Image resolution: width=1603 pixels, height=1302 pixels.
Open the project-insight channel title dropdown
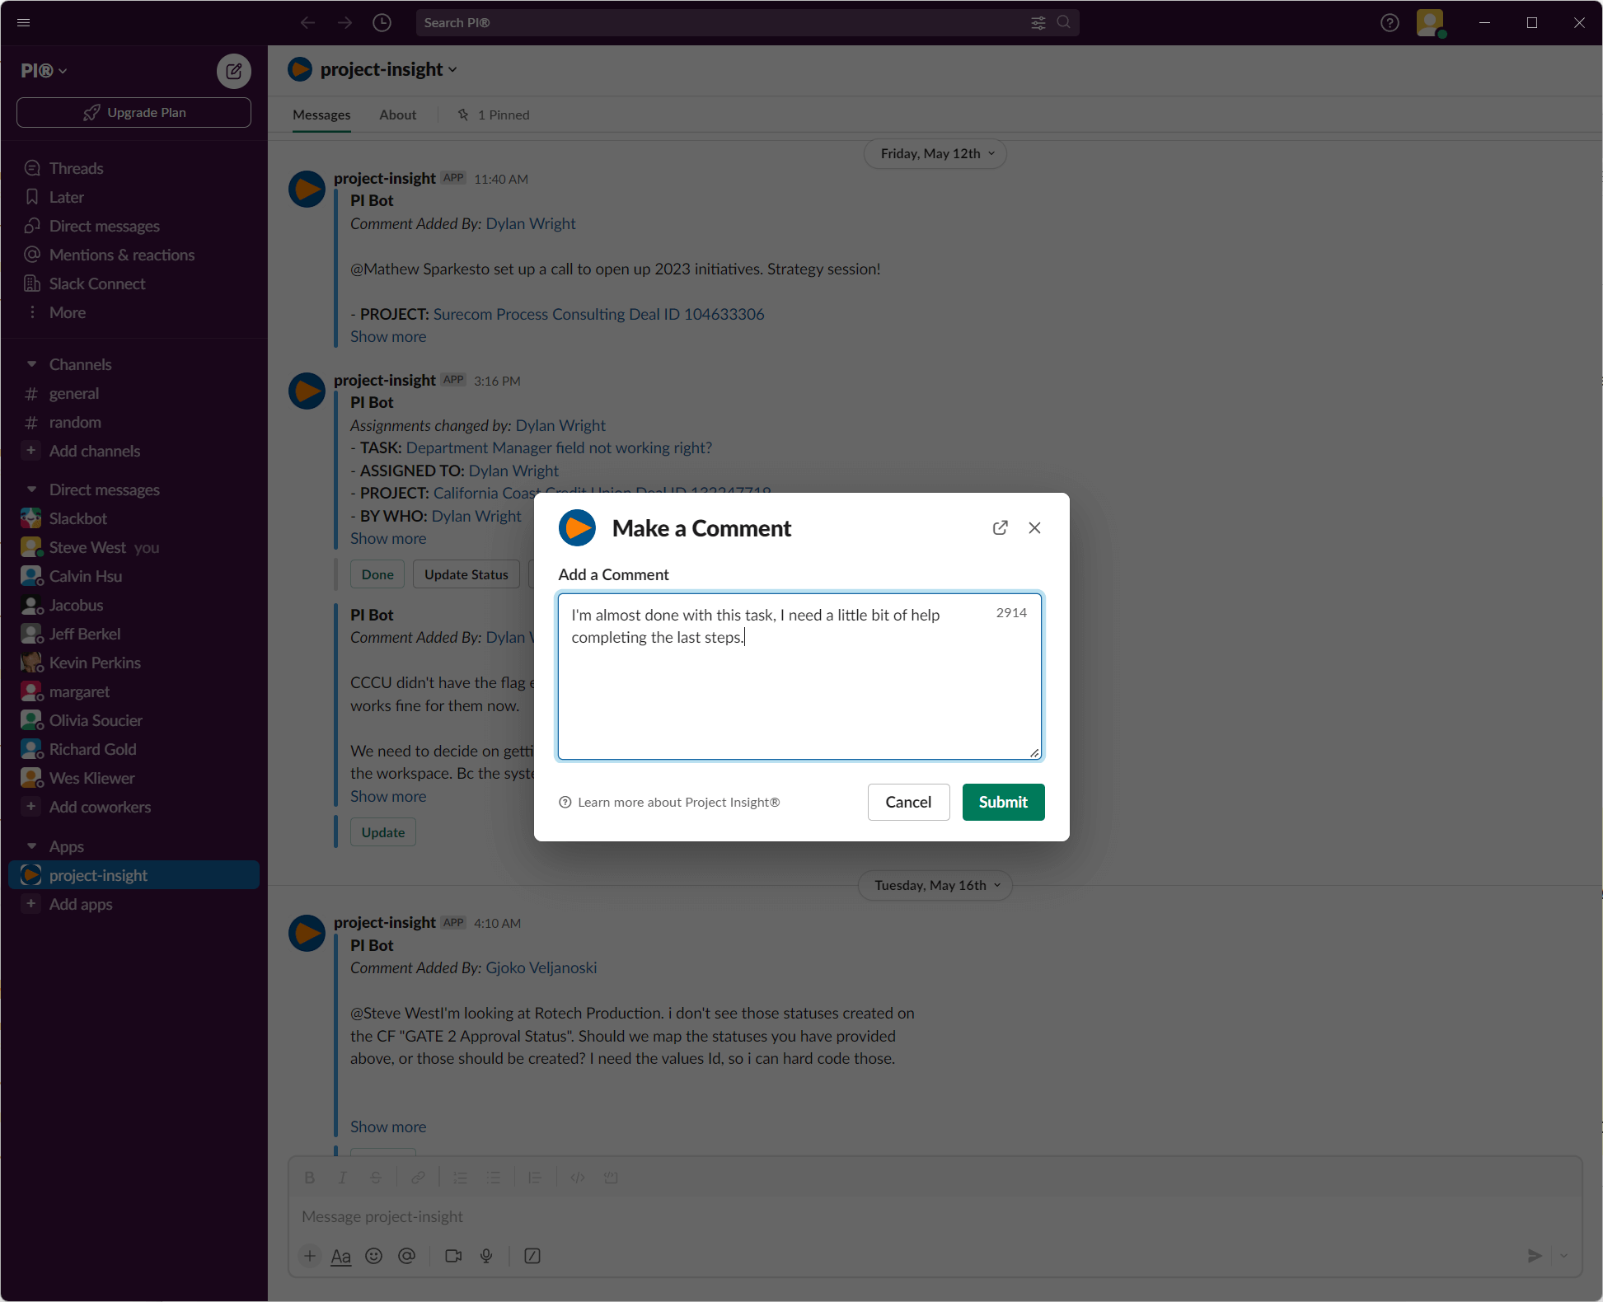(388, 70)
